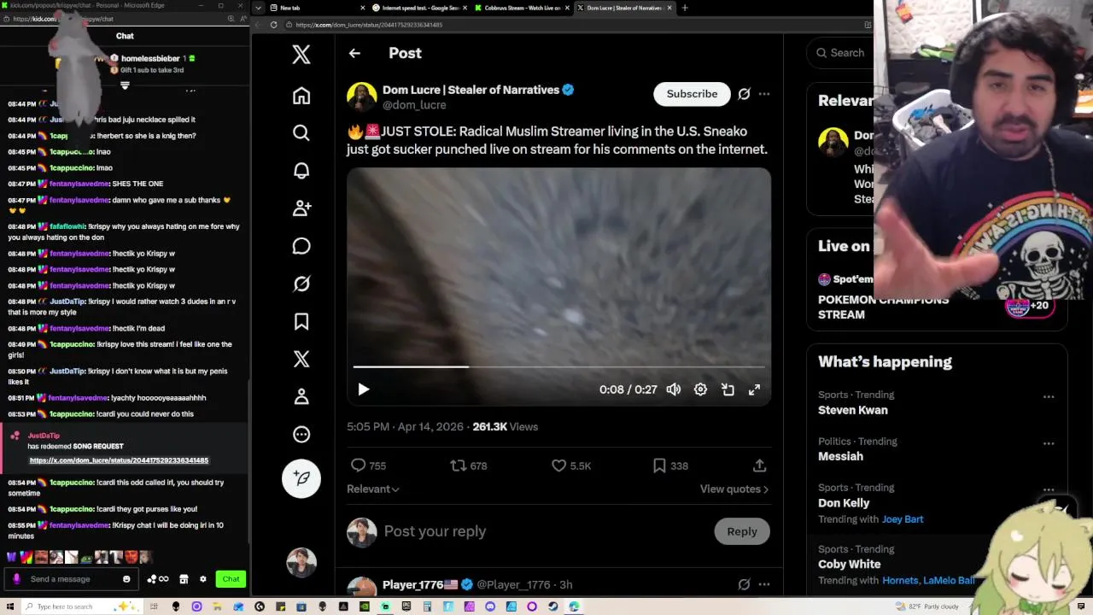Open emoji picker in Kick chat
1093x615 pixels.
(x=126, y=579)
